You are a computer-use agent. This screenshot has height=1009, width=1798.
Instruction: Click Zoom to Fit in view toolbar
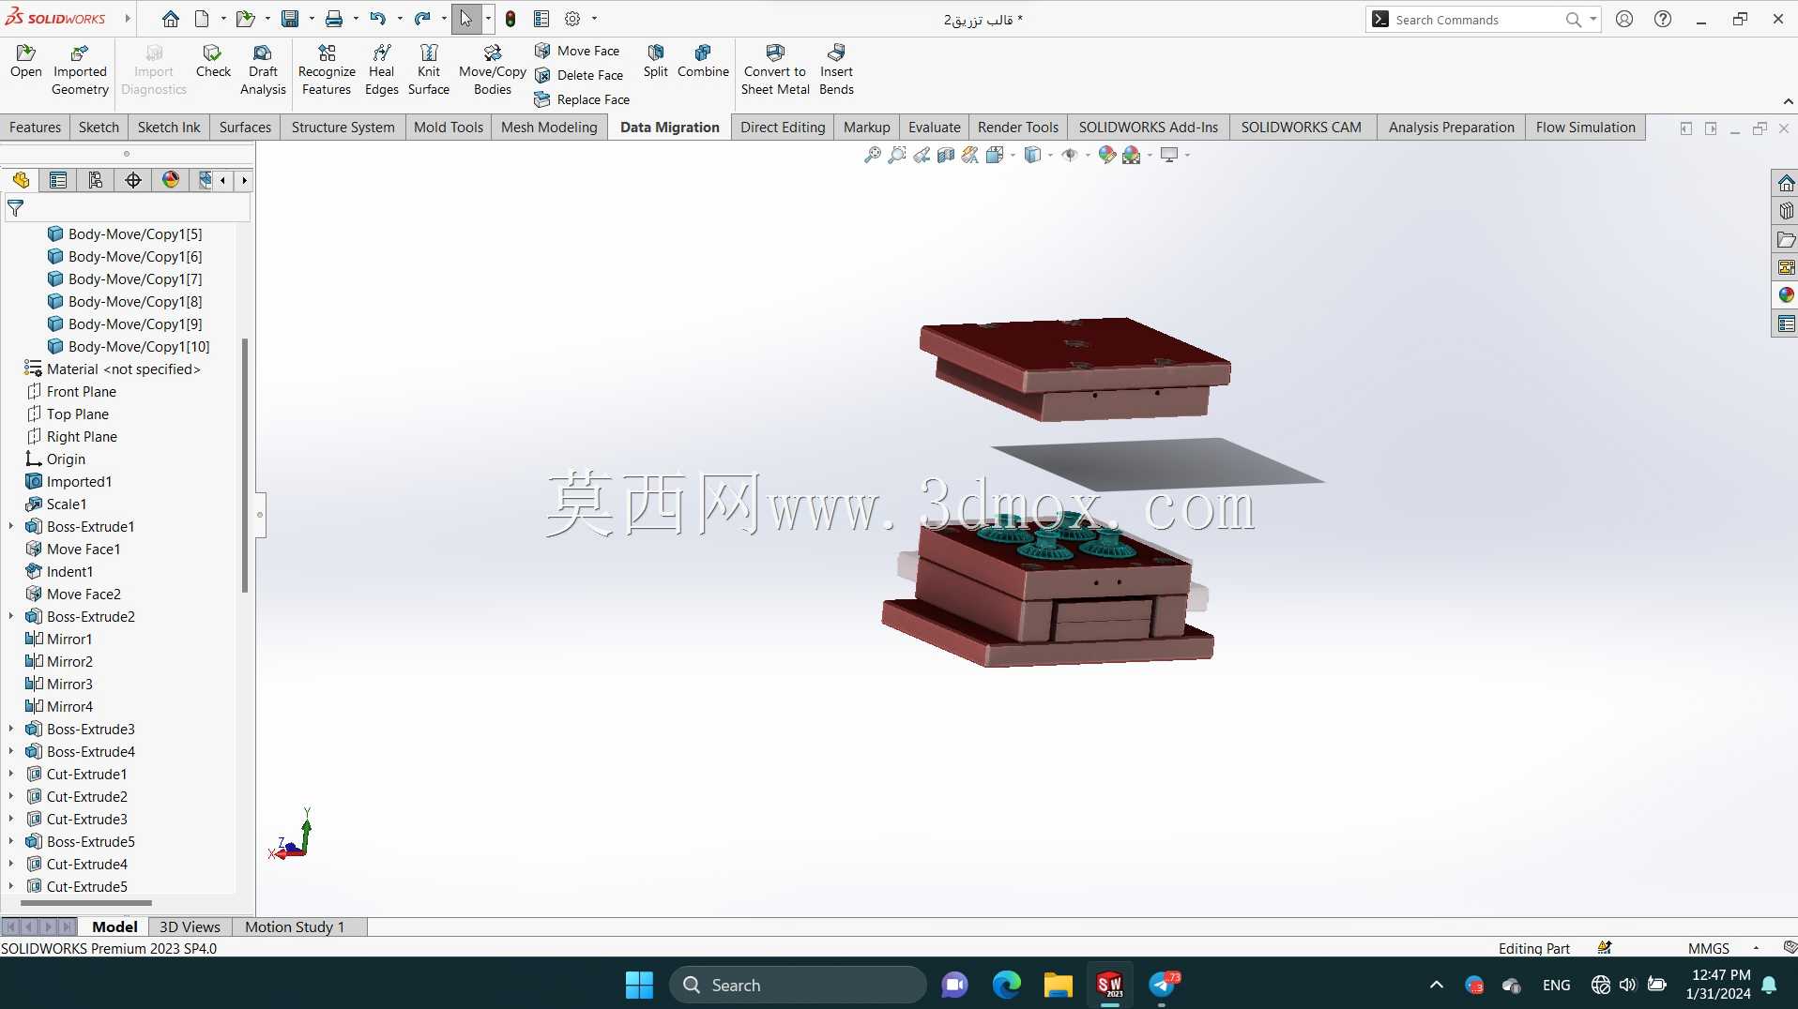(x=873, y=155)
